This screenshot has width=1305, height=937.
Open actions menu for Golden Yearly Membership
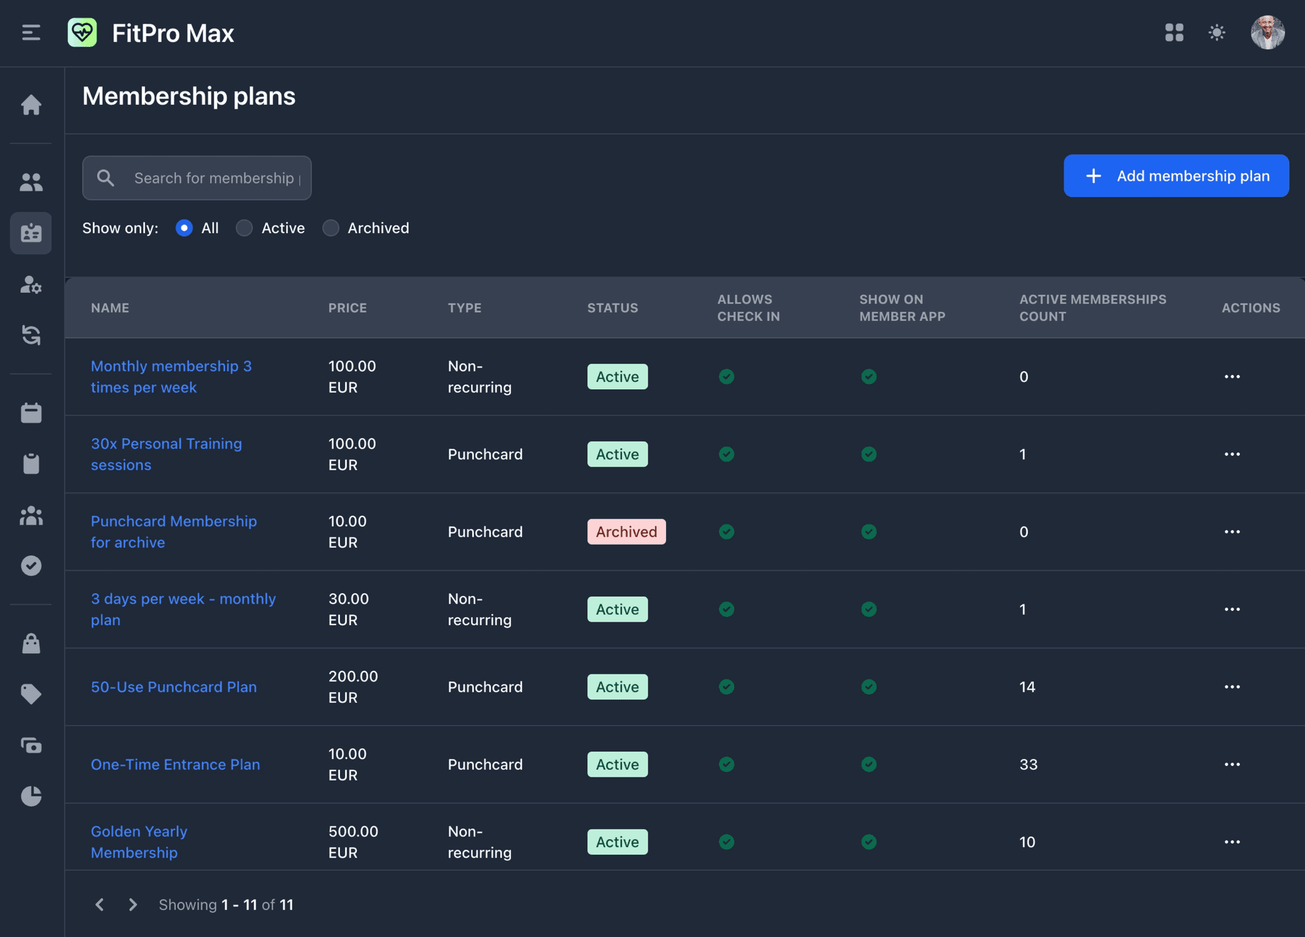click(1233, 842)
